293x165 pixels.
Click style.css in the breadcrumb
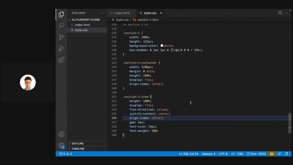coord(122,20)
